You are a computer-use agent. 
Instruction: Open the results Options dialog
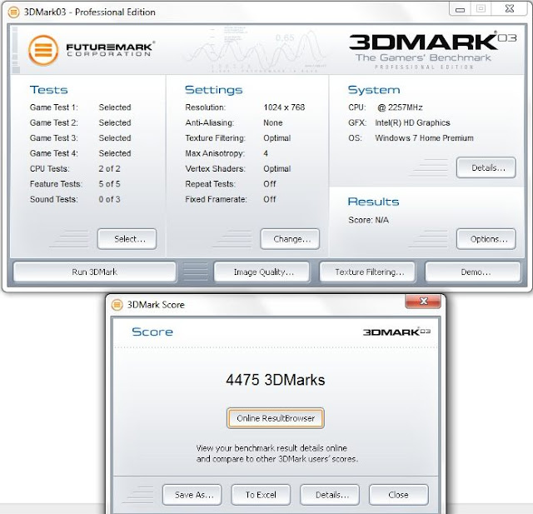[486, 239]
